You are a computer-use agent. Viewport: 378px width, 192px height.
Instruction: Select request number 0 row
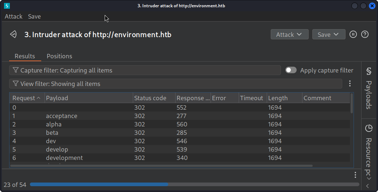point(180,107)
